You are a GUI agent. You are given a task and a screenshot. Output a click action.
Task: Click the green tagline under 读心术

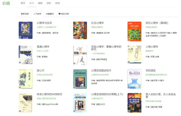[45, 75]
